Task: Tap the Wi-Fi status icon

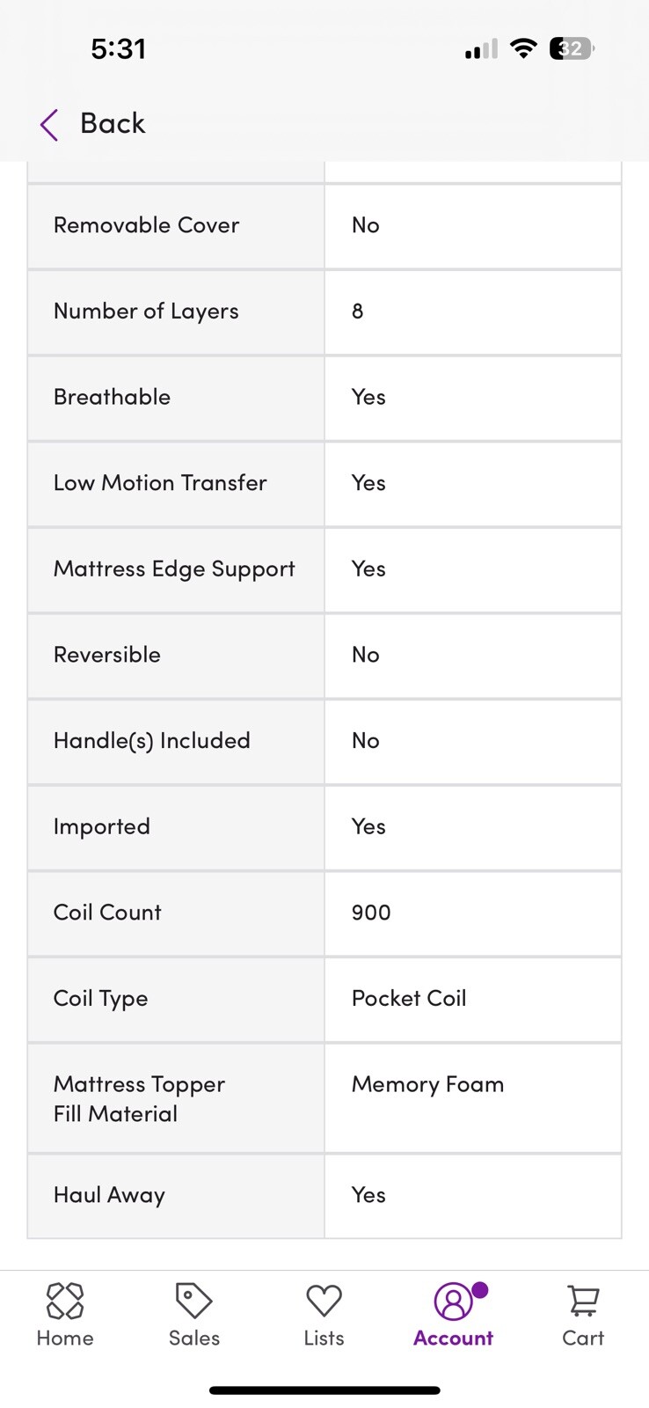Action: (523, 48)
